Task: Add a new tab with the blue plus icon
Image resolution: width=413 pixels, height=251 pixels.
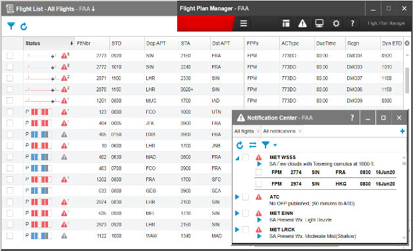Action: (x=402, y=131)
